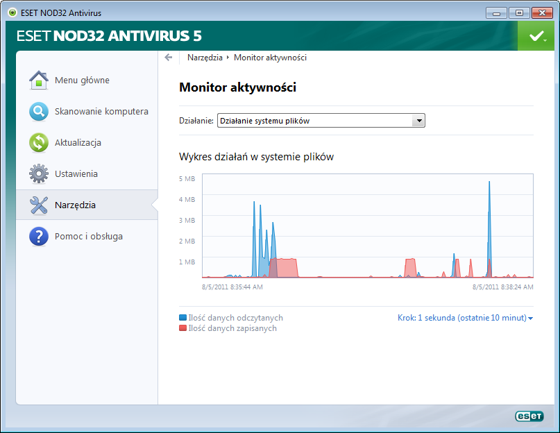Click the 1 MB axis label

pyautogui.click(x=187, y=262)
